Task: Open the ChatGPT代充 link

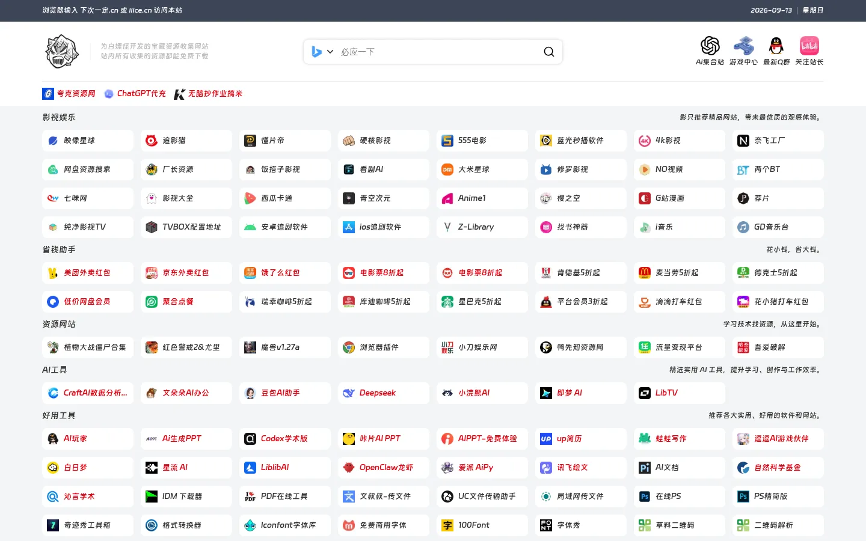Action: pos(135,94)
